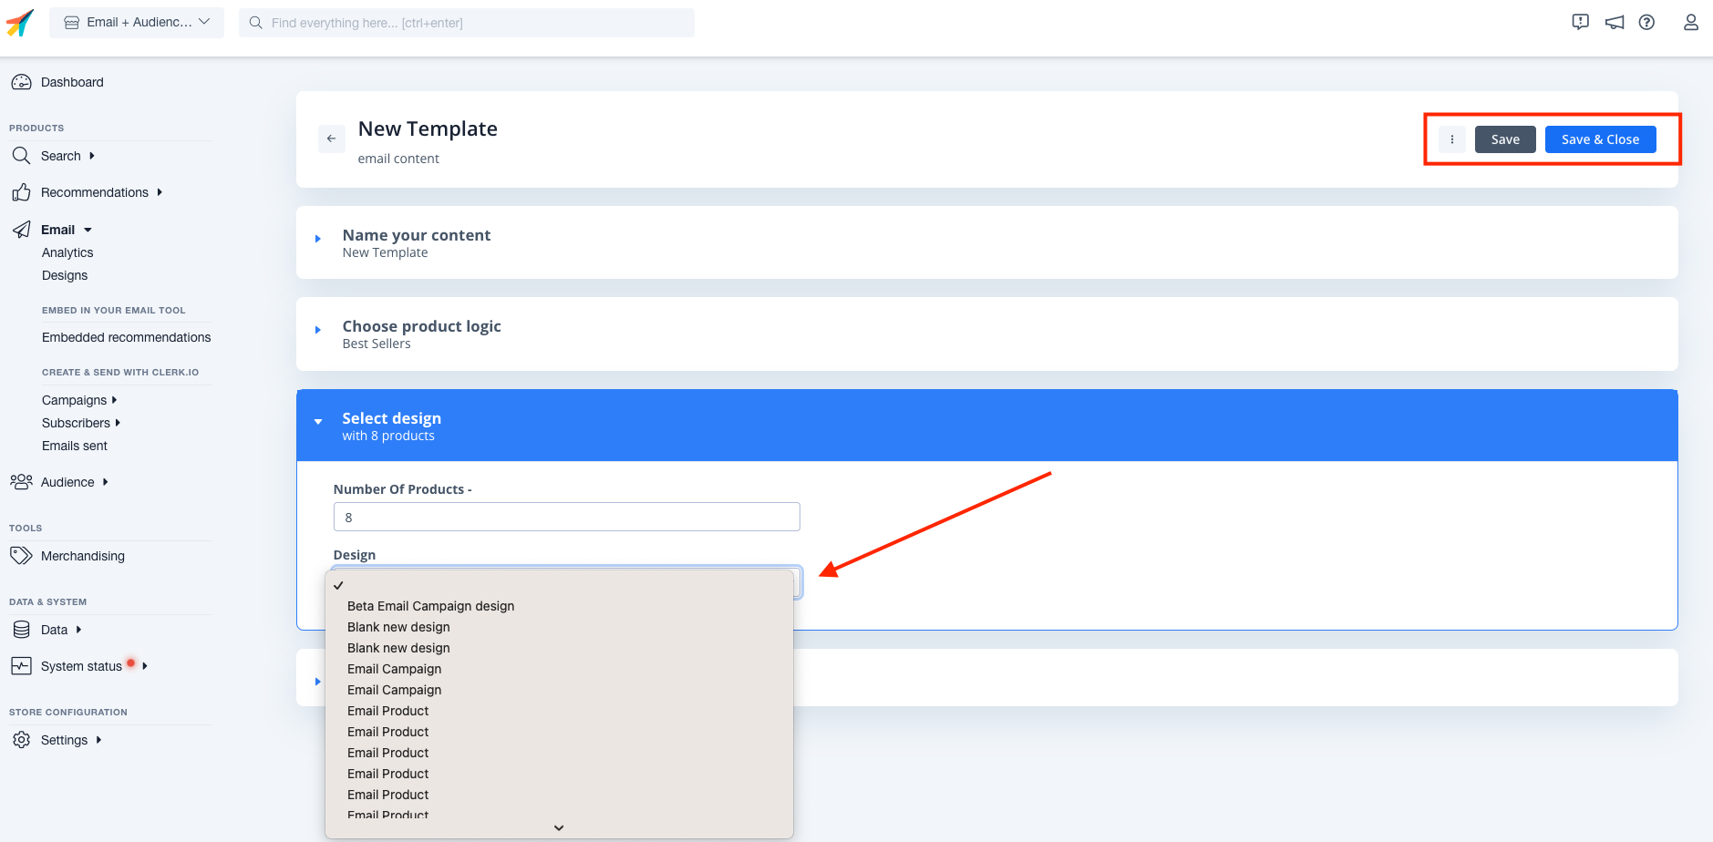Click the search everything field
Image resolution: width=1713 pixels, height=842 pixels.
click(467, 23)
